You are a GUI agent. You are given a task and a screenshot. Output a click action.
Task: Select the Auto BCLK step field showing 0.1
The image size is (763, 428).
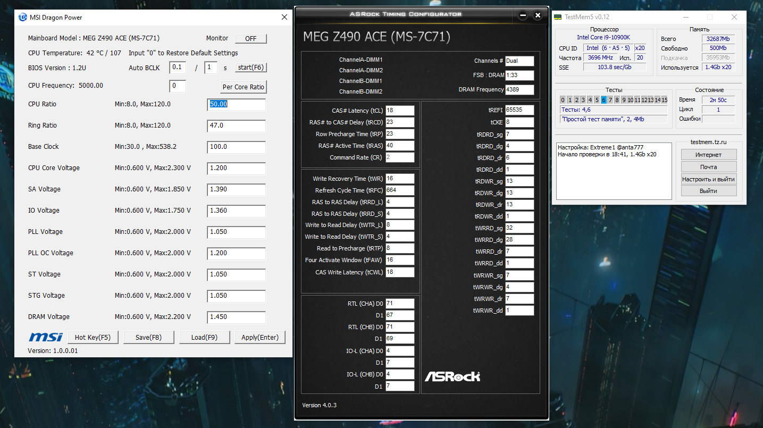178,68
